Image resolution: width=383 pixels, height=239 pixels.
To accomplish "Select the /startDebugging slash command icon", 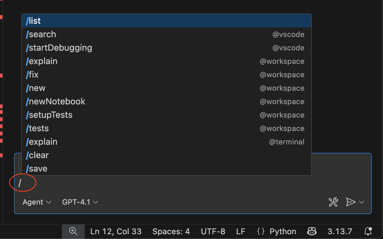I will tap(27, 48).
